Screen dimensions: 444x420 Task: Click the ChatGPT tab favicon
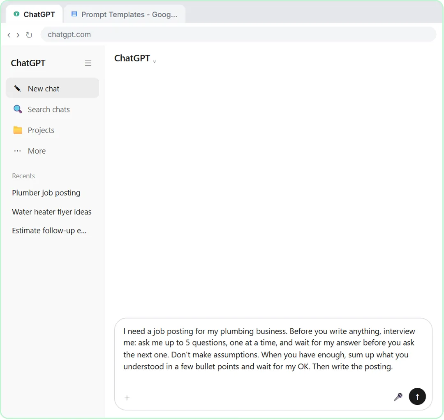tap(17, 14)
